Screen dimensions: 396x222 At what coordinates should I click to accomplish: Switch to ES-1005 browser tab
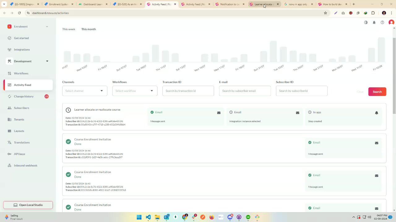[24, 4]
